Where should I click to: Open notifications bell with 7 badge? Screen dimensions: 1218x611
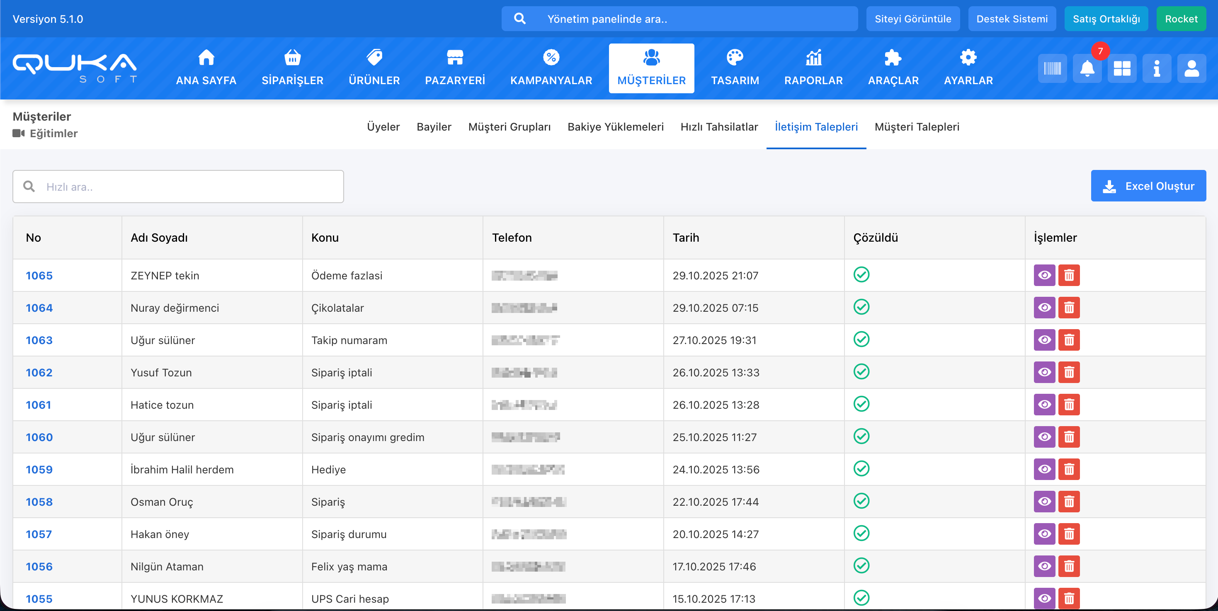tap(1087, 68)
